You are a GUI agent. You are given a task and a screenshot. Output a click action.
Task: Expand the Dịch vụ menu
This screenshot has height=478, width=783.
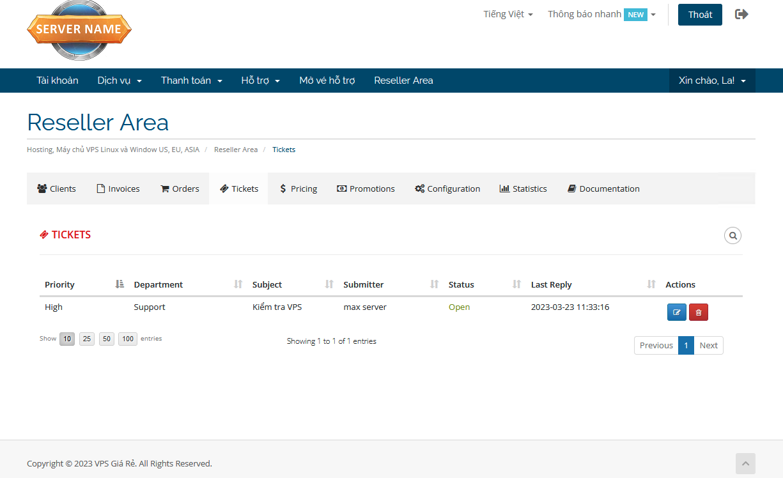pos(120,81)
